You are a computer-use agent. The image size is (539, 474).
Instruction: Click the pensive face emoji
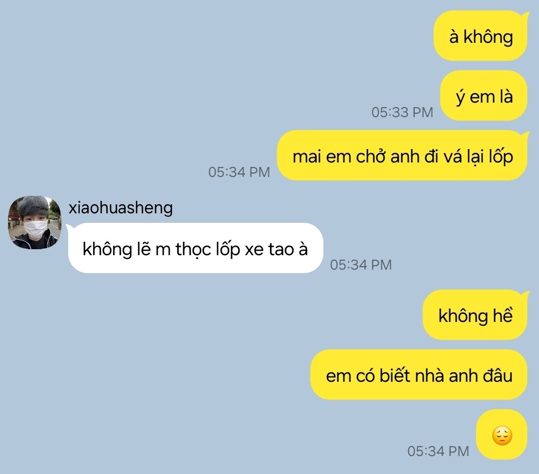click(502, 435)
